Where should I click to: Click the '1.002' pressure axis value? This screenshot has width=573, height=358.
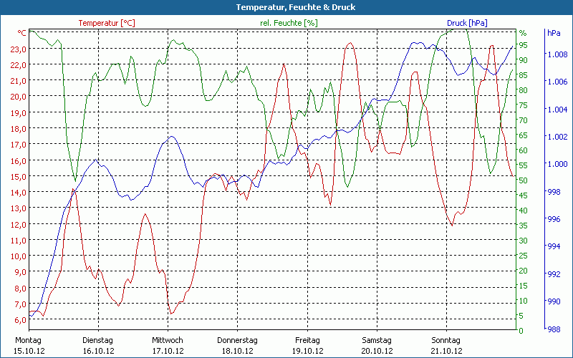(557, 137)
